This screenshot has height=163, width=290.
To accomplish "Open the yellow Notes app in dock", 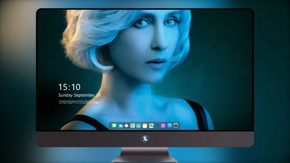I will [145, 126].
